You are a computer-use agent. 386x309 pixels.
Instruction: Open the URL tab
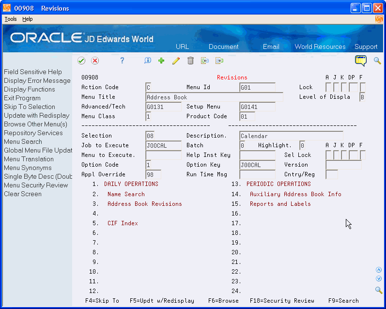183,47
